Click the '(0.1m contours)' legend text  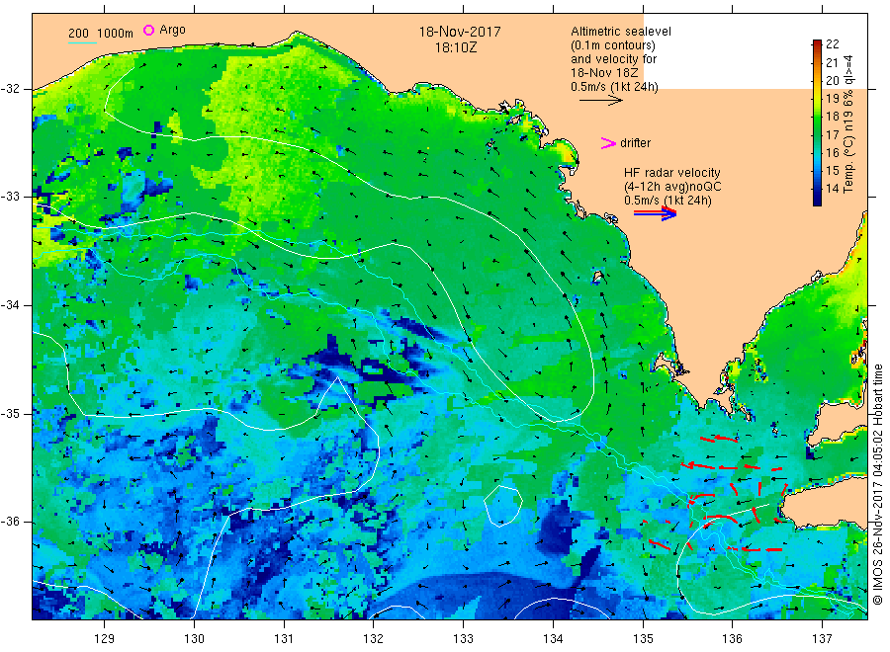click(613, 45)
